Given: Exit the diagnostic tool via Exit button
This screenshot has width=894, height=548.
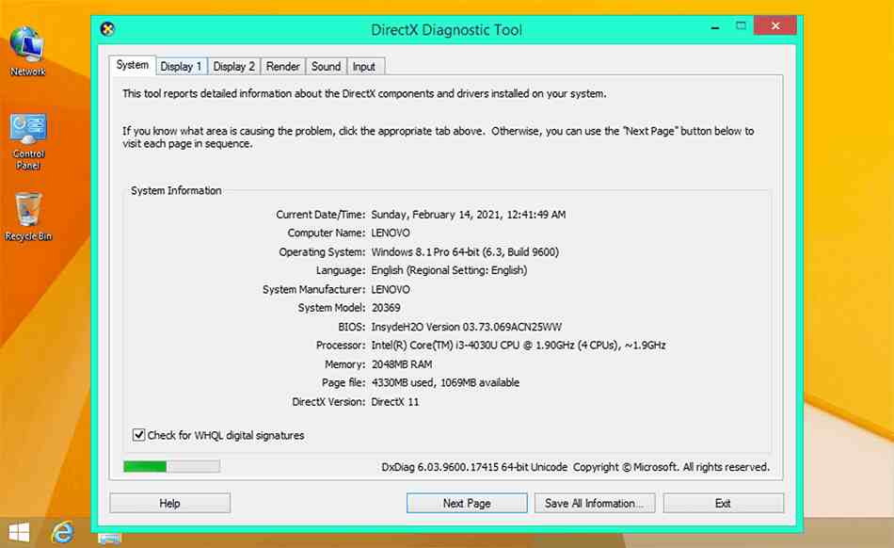Looking at the screenshot, I should 723,504.
